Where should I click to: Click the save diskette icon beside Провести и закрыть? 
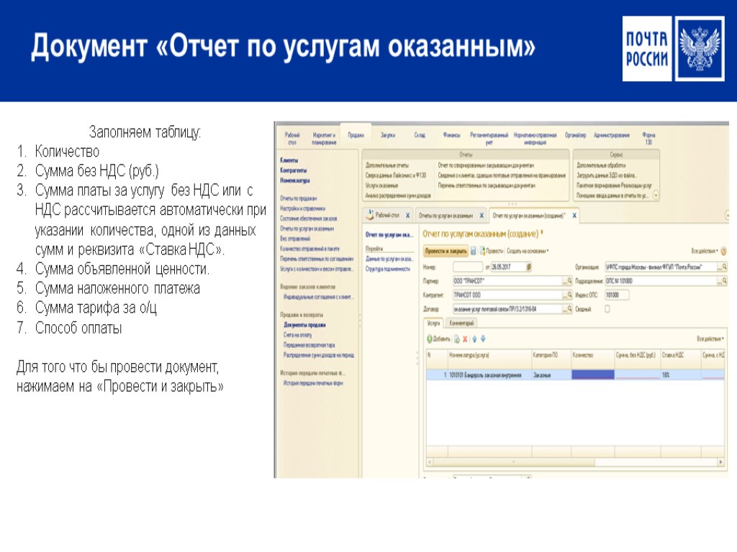coord(474,251)
